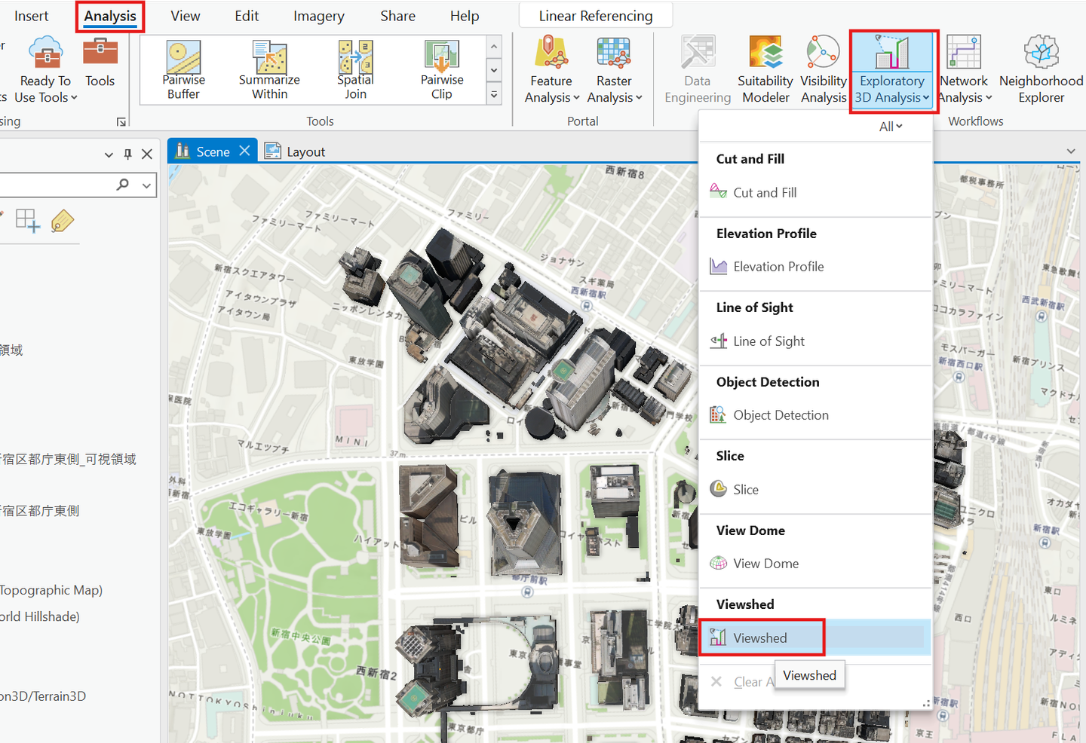Select the 新宿区都庁東側_可視領域 layer
Viewport: 1086px width, 743px height.
pyautogui.click(x=69, y=459)
